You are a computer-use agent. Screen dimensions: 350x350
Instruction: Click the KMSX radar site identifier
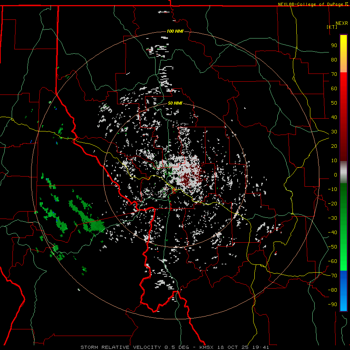206,347
